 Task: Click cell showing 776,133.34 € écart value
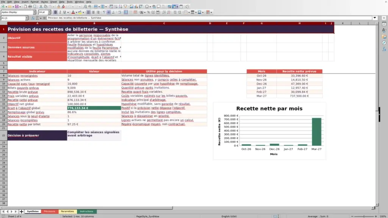click(x=94, y=108)
